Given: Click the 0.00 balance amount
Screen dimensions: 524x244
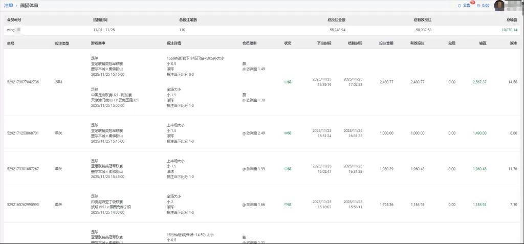Looking at the screenshot, I should 486,6.
